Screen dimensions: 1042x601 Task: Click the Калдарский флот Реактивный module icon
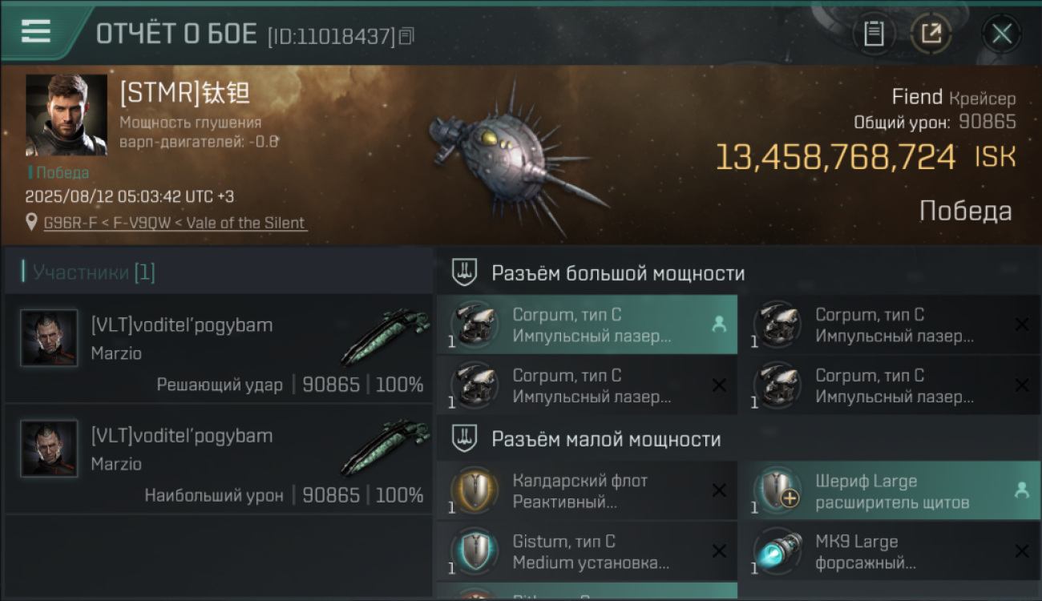click(x=475, y=490)
